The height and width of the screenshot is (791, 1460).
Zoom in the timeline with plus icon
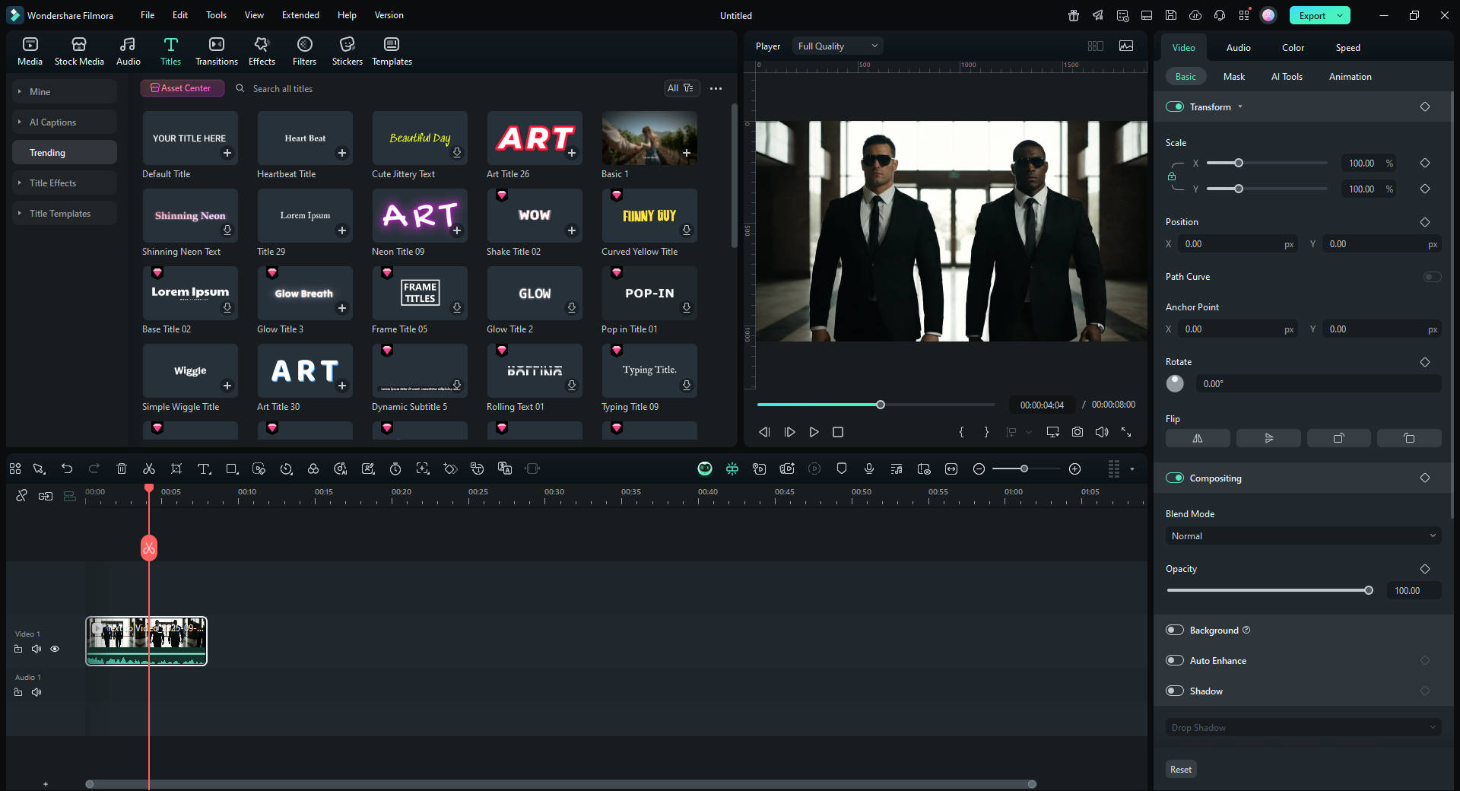click(1074, 469)
